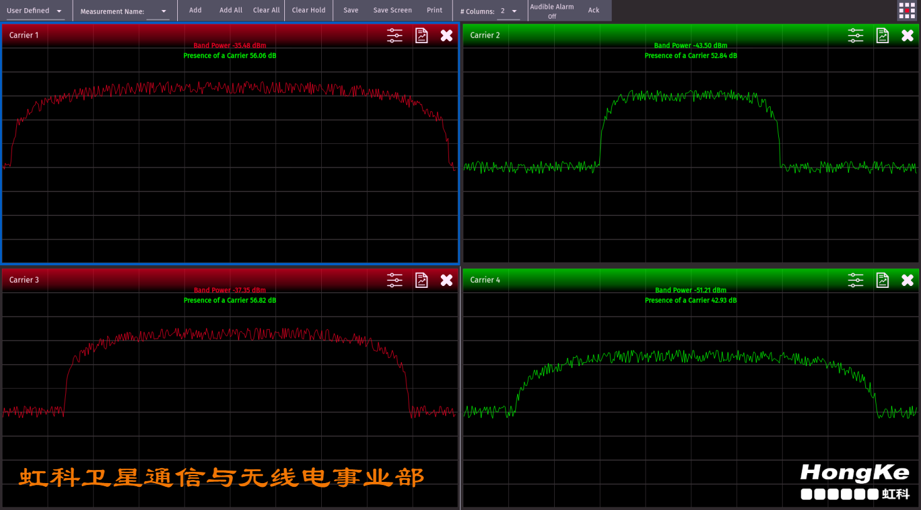The image size is (921, 510).
Task: Select the Carrier 2 title
Action: click(485, 35)
